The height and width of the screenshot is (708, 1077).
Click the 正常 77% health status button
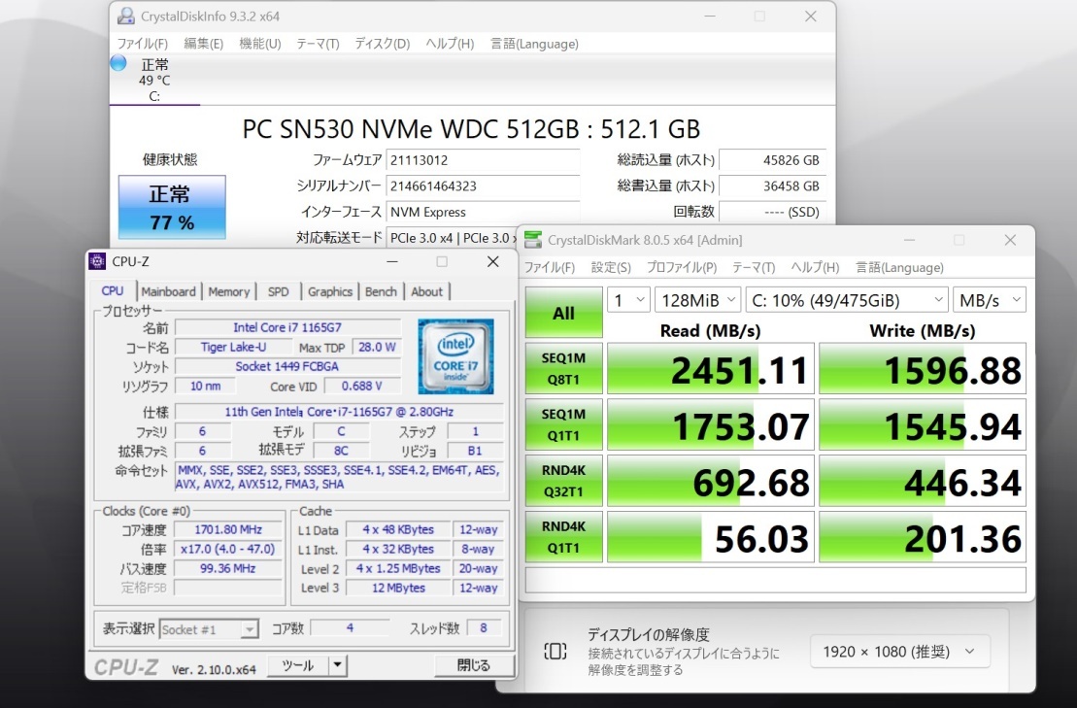click(x=172, y=207)
